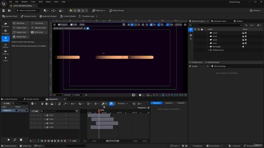Open the Platforms dropdown
The height and width of the screenshot is (148, 264).
click(x=99, y=11)
